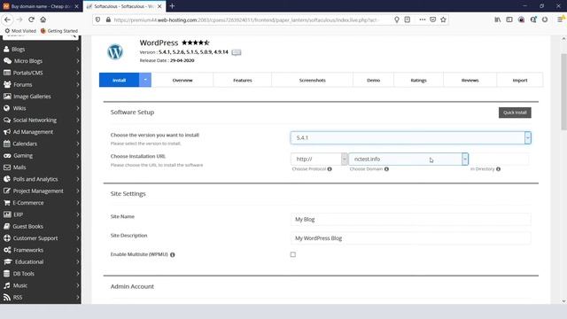This screenshot has height=319, width=567.
Task: Click the Frameworks gears icon
Action: coord(7,250)
